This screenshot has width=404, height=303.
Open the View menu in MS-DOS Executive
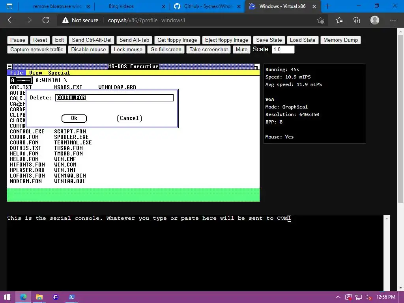36,73
